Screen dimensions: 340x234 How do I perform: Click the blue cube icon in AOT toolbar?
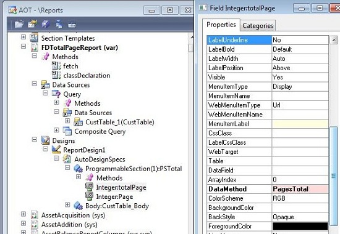pyautogui.click(x=46, y=25)
